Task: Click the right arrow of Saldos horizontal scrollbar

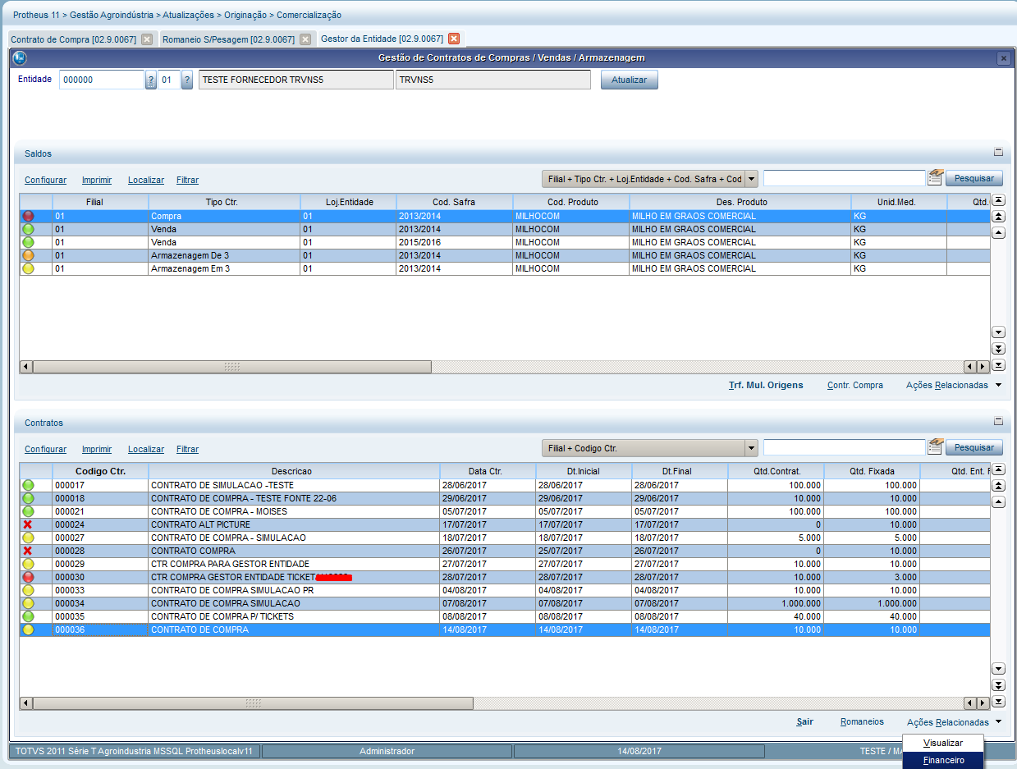Action: [x=983, y=367]
